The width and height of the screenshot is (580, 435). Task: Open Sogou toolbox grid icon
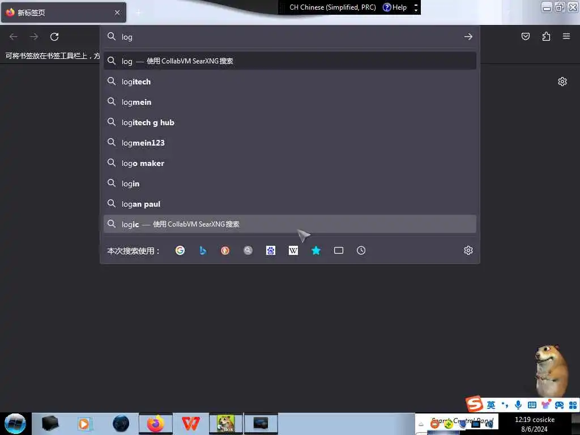pos(573,405)
